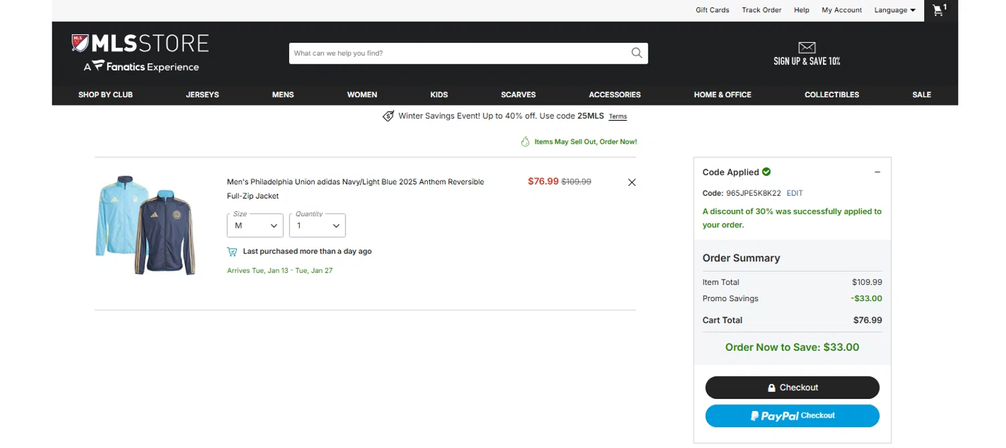Click the jacket product thumbnail

point(146,225)
